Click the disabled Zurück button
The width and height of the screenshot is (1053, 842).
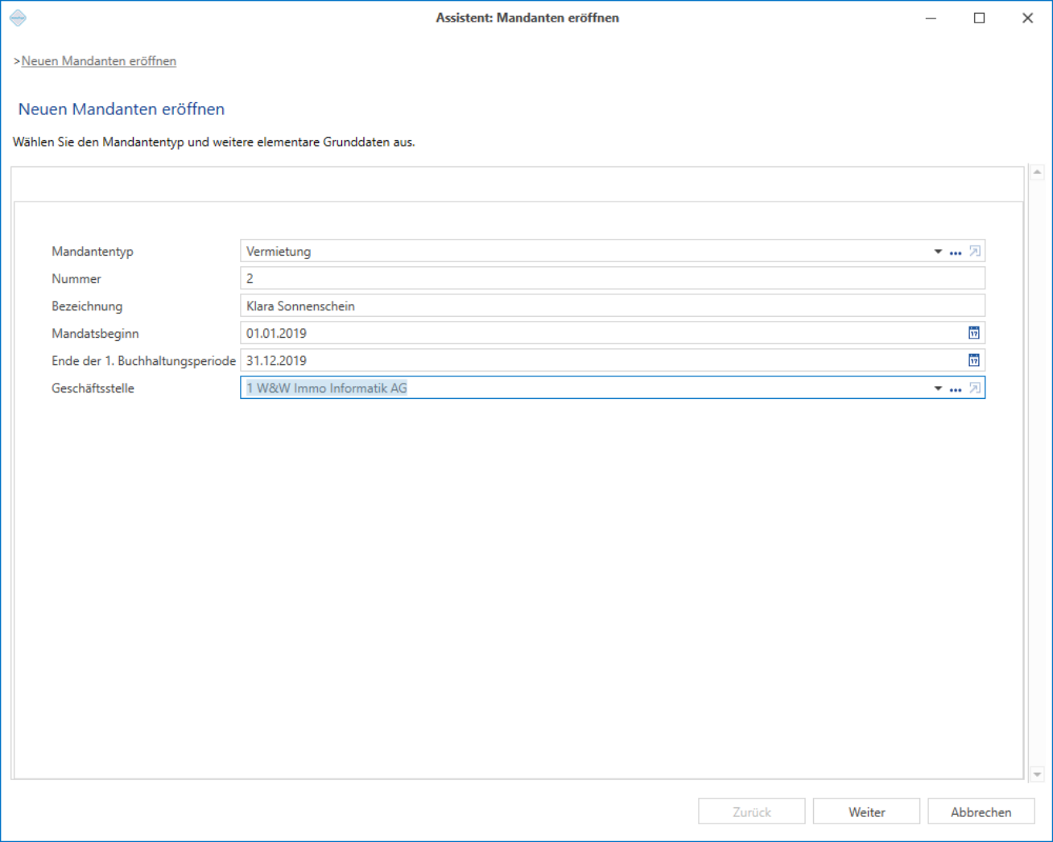click(752, 811)
